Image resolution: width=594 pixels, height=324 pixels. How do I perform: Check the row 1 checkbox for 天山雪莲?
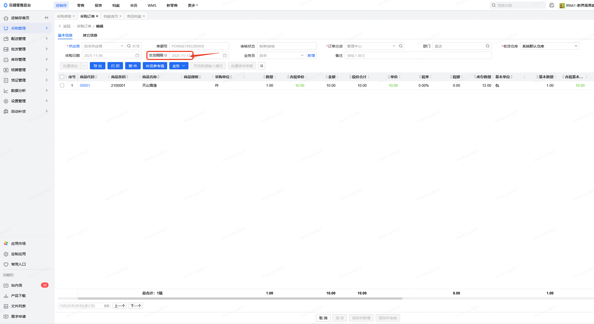point(62,85)
